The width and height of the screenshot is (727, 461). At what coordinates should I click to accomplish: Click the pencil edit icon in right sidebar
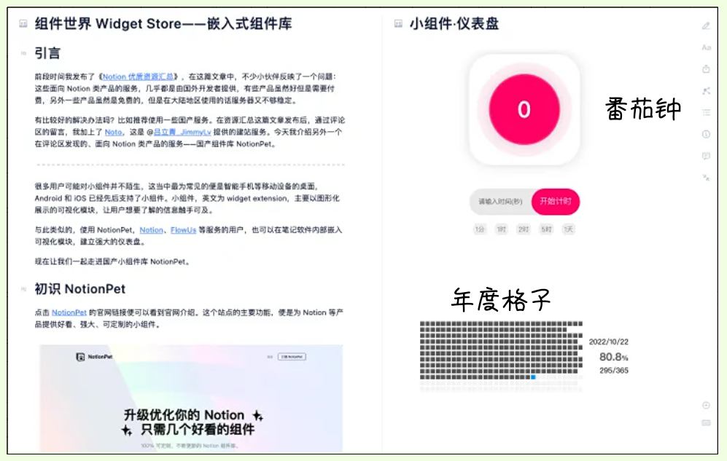(706, 26)
